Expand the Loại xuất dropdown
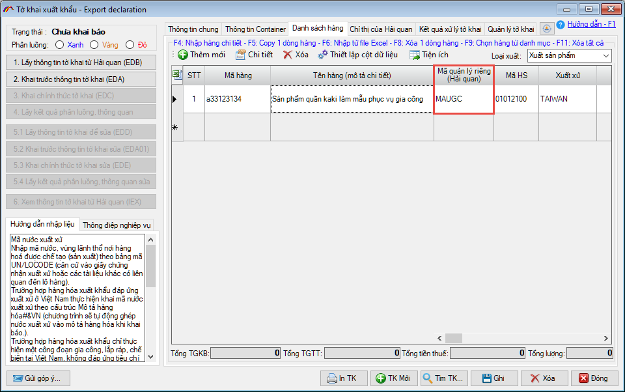The height and width of the screenshot is (392, 625). tap(606, 56)
